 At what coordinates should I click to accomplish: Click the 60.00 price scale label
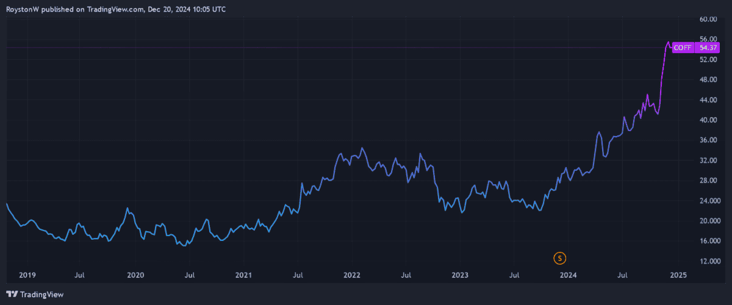[708, 20]
